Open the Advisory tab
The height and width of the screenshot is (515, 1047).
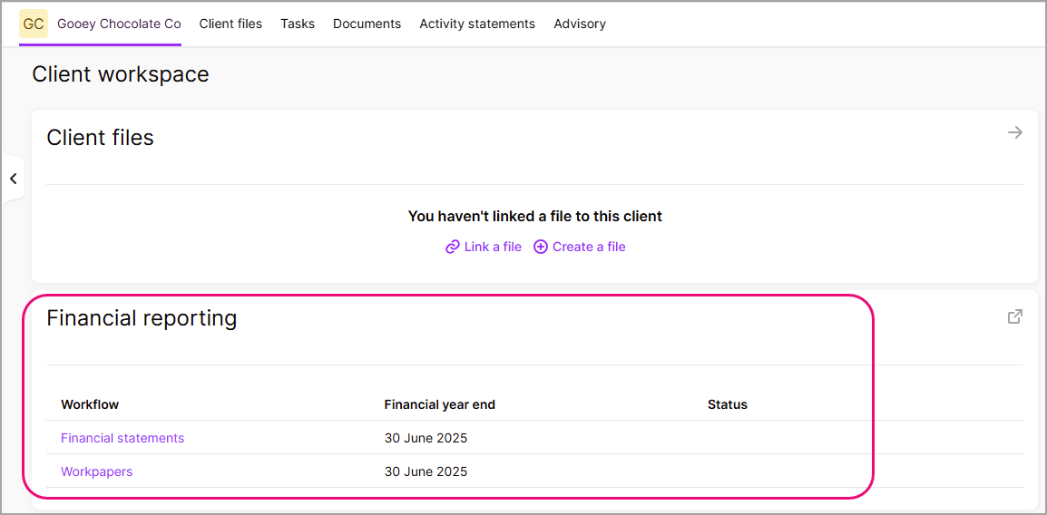click(x=580, y=24)
